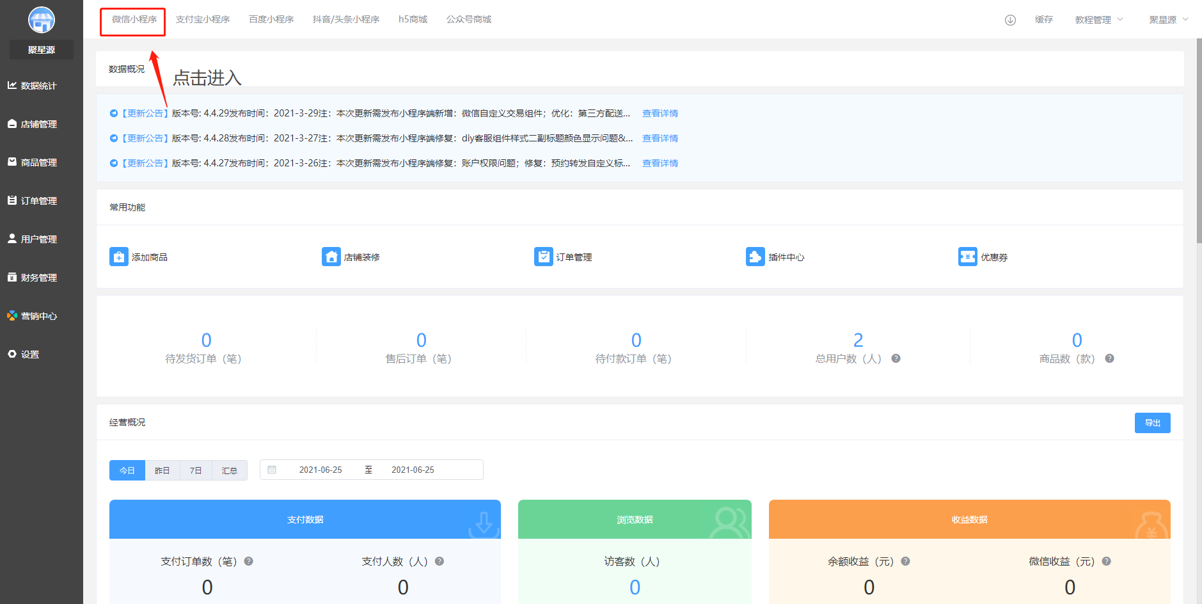
Task: Select the 今日 period filter
Action: (x=127, y=470)
